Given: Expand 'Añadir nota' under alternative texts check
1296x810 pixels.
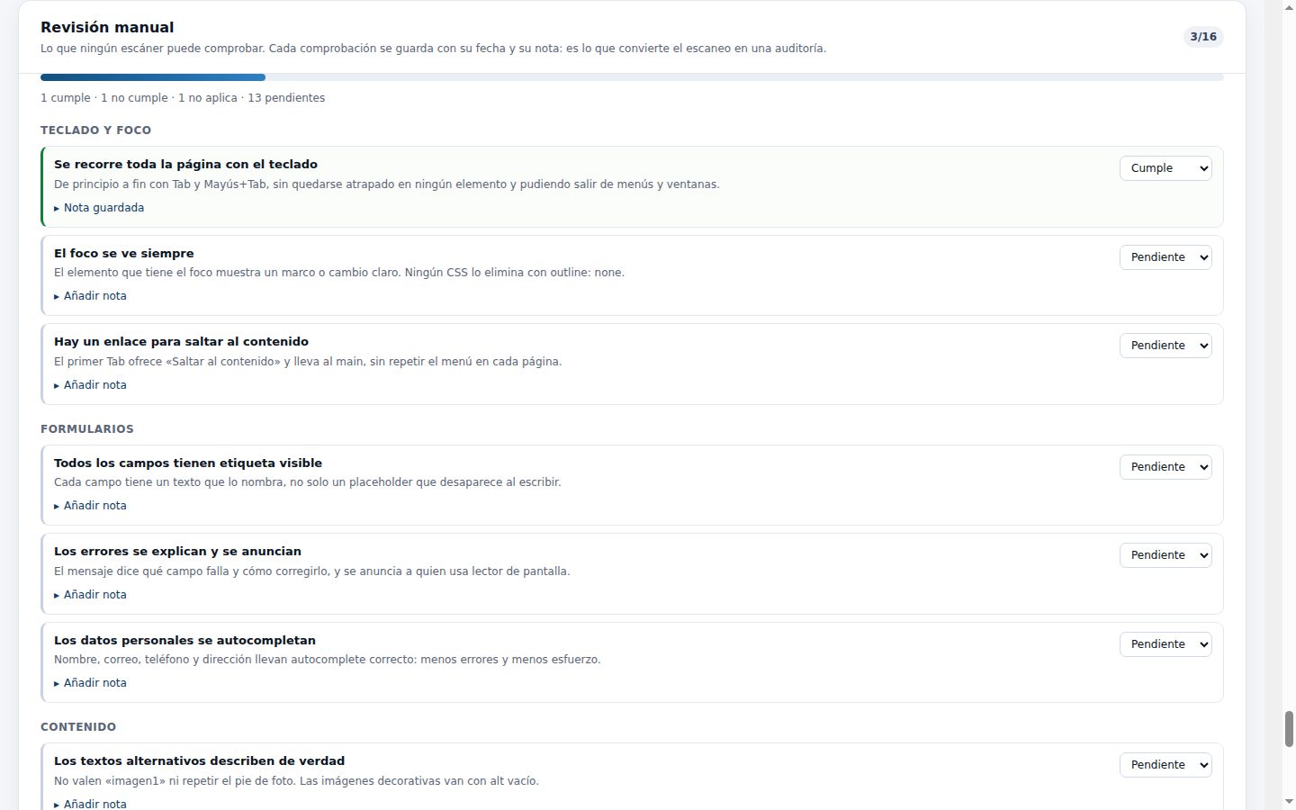Looking at the screenshot, I should pos(90,804).
